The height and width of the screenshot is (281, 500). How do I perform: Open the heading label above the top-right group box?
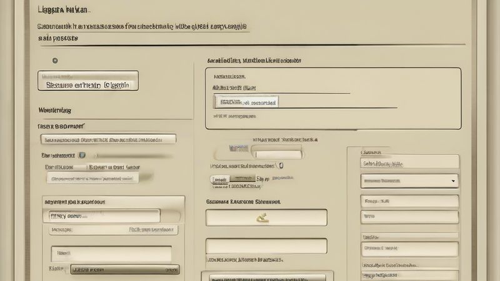[x=254, y=61]
